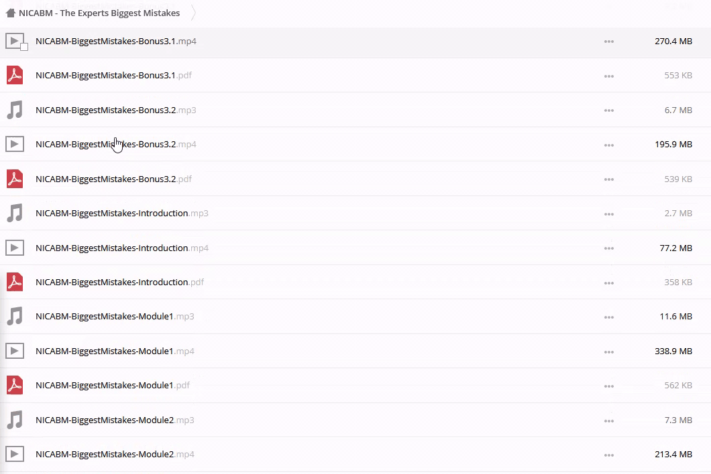Viewport: 711px width, 474px height.
Task: Click the home icon in the breadcrumb
Action: pyautogui.click(x=10, y=13)
